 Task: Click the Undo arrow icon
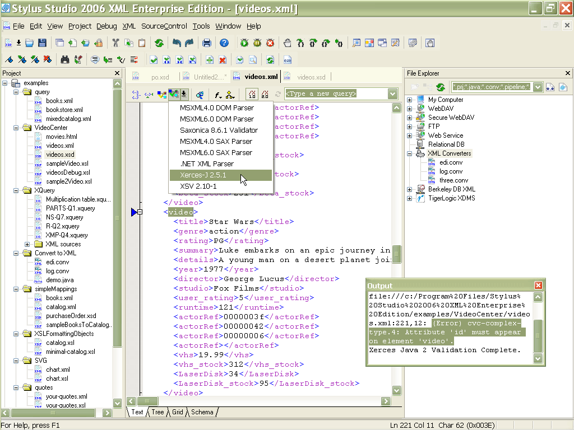tap(177, 43)
